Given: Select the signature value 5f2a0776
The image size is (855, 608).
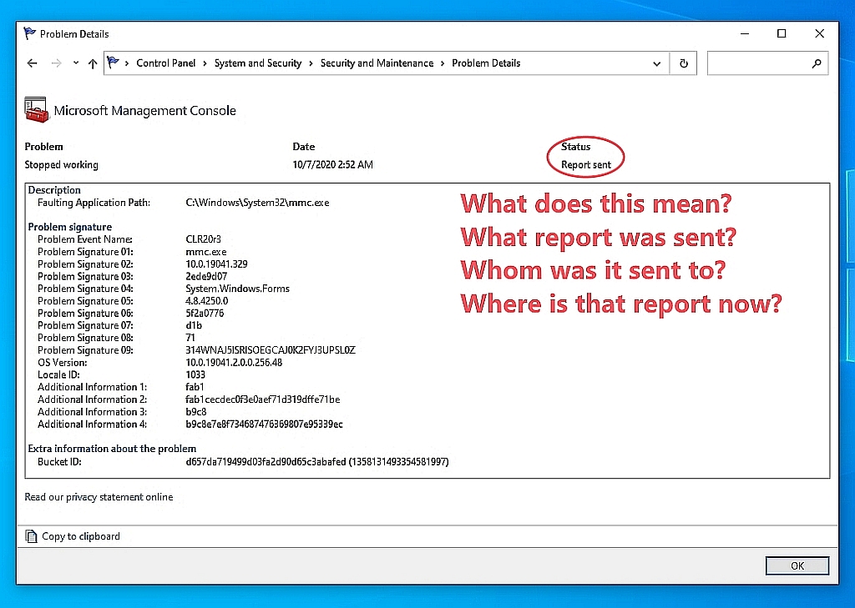Looking at the screenshot, I should (x=205, y=314).
